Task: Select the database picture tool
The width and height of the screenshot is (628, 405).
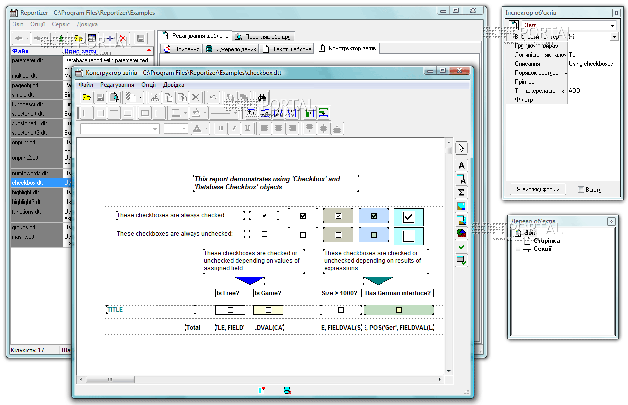Action: [x=461, y=220]
